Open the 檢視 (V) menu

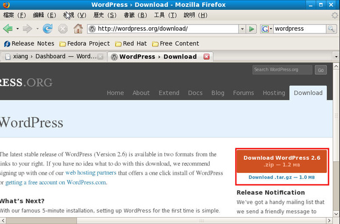[75, 15]
